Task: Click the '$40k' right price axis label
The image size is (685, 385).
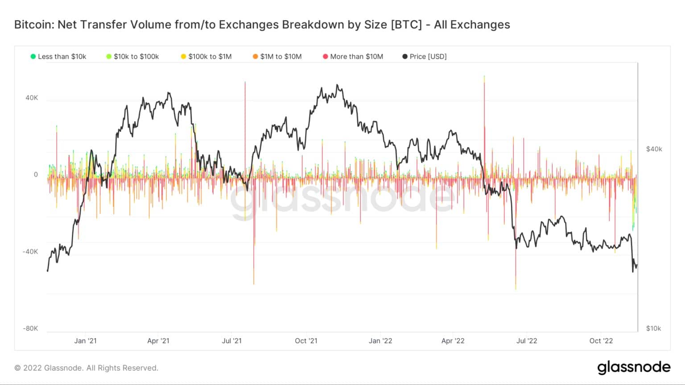Action: coord(654,149)
